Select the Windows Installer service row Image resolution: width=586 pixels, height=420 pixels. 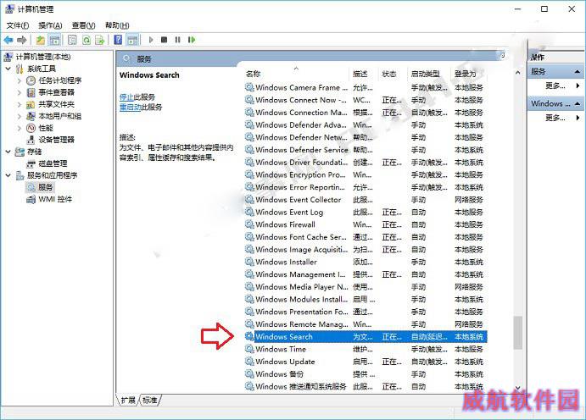coord(366,262)
